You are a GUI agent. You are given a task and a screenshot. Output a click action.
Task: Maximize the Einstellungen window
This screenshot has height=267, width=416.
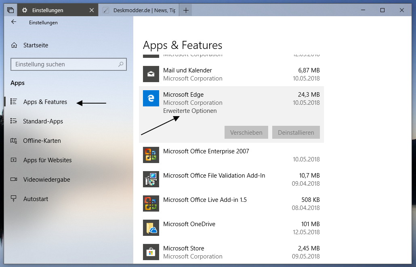click(x=382, y=10)
